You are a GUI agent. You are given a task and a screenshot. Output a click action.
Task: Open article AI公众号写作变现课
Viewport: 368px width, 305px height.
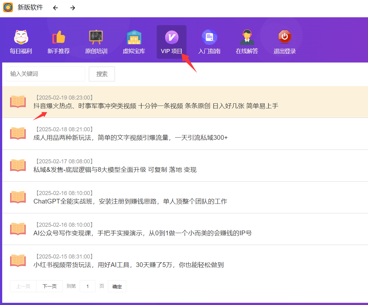tap(143, 233)
